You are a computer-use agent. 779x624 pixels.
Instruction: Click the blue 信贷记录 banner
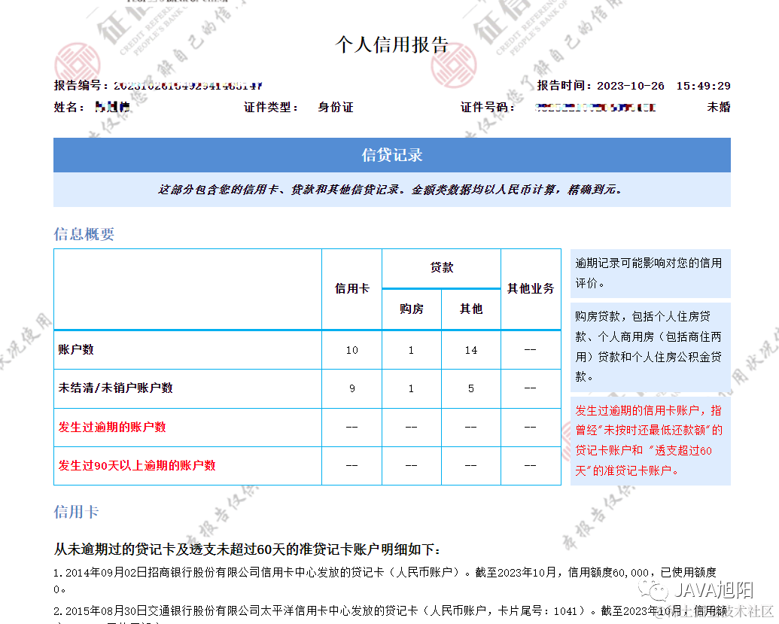tap(391, 156)
